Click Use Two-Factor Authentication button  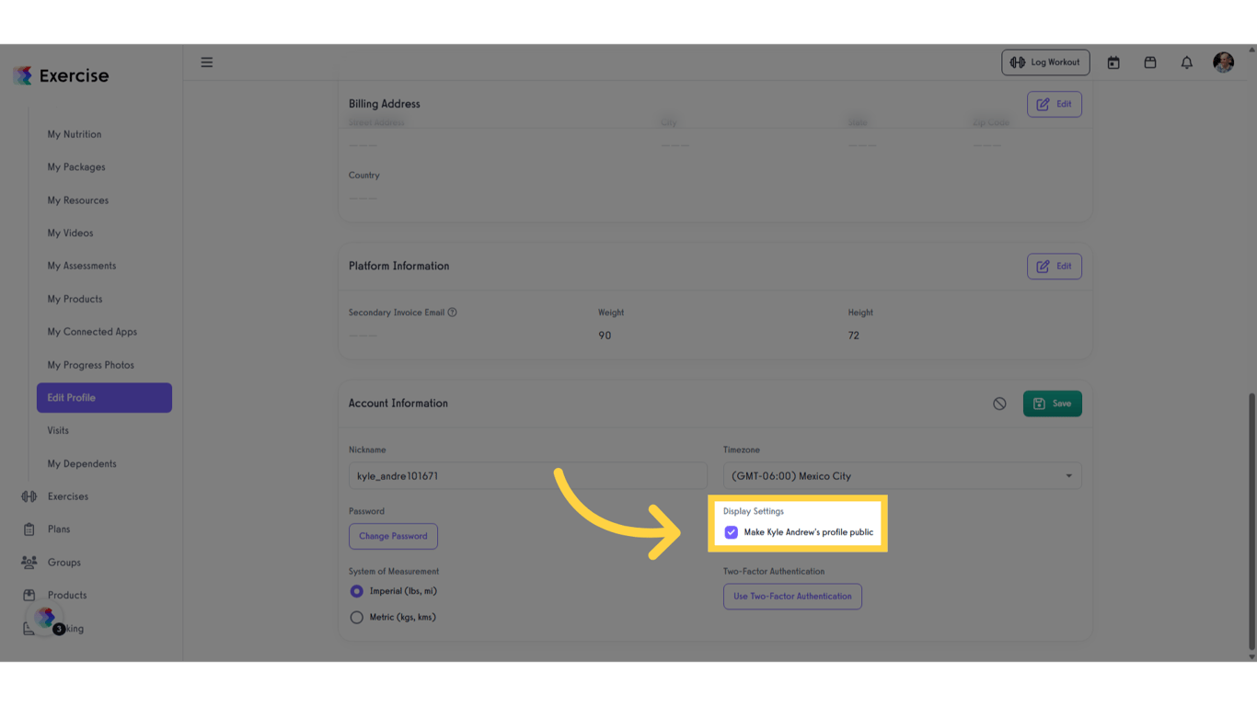792,597
